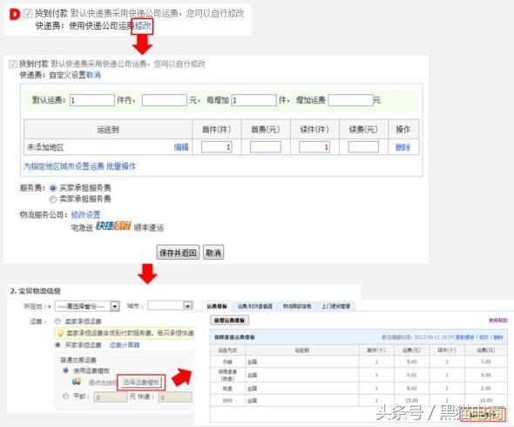Click the 0.01 fee cell in the 保障速递 row
The width and height of the screenshot is (514, 427).
[x=412, y=375]
